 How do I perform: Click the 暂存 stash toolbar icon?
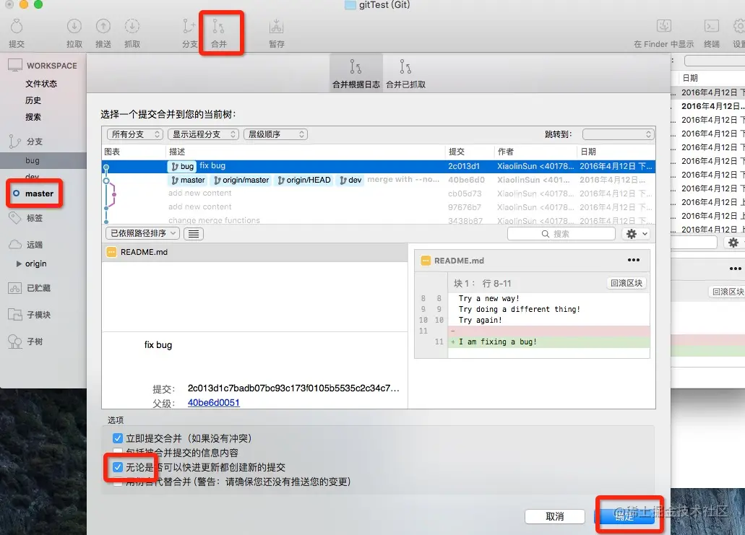click(x=276, y=27)
